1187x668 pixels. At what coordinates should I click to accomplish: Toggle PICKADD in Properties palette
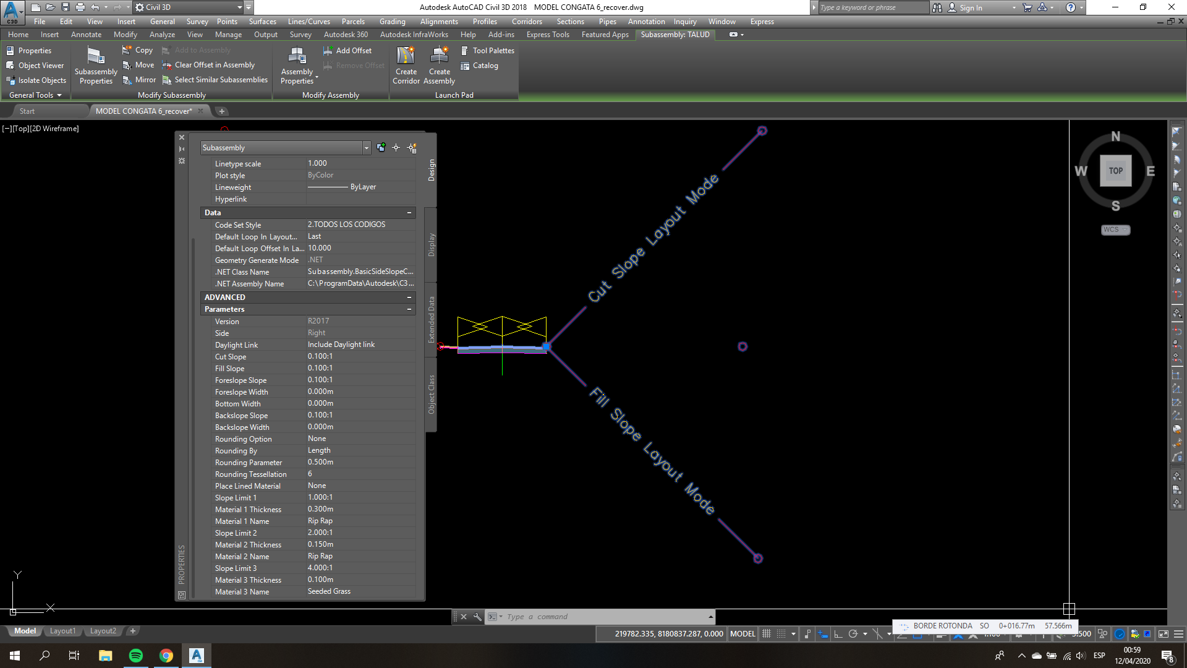pos(381,148)
